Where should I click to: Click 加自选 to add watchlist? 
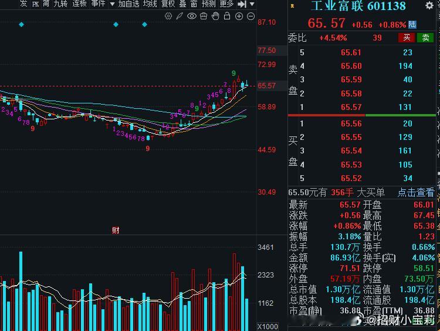tap(129, 4)
